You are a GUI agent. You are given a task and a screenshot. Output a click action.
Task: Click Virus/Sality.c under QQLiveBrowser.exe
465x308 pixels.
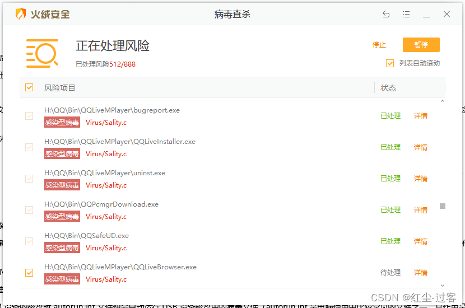[x=106, y=279]
